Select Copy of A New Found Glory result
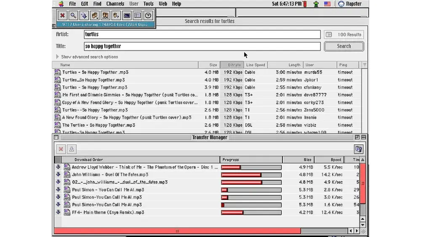Screen dimensions: 421x237 click(x=207, y=102)
